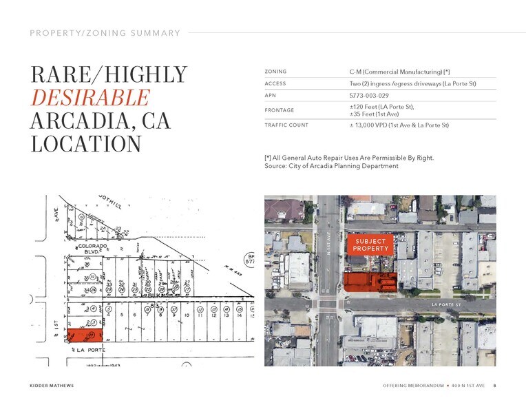Click lot number 14 on plat map

(239, 315)
